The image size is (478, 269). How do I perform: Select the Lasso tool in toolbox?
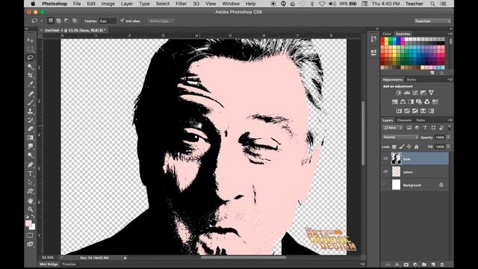click(30, 58)
